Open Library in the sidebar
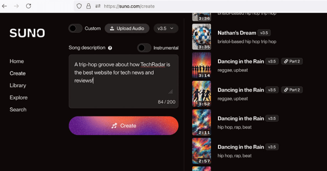The image size is (327, 171). (18, 85)
